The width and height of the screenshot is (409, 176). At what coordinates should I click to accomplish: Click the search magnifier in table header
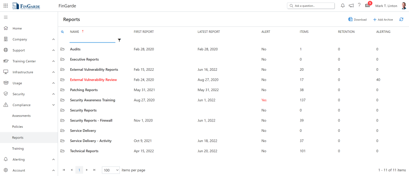coord(63,32)
